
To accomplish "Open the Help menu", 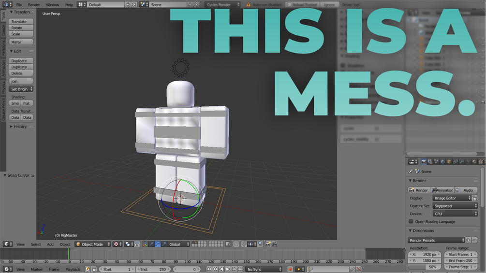I will tap(69, 5).
